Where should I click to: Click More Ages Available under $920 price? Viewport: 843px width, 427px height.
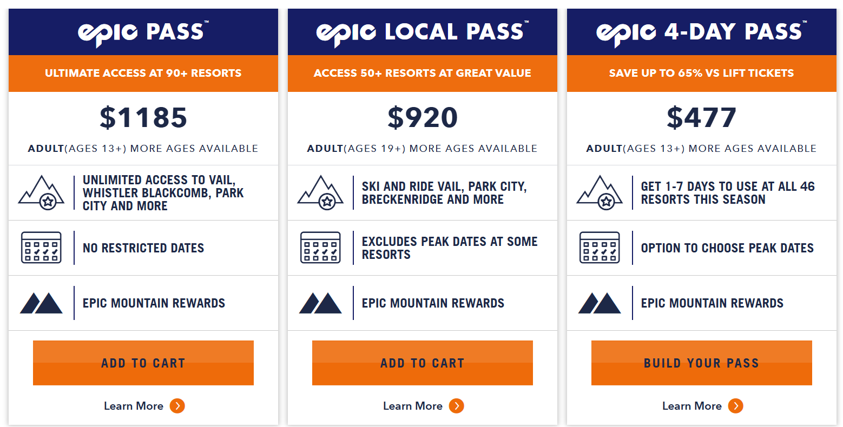pyautogui.click(x=473, y=149)
